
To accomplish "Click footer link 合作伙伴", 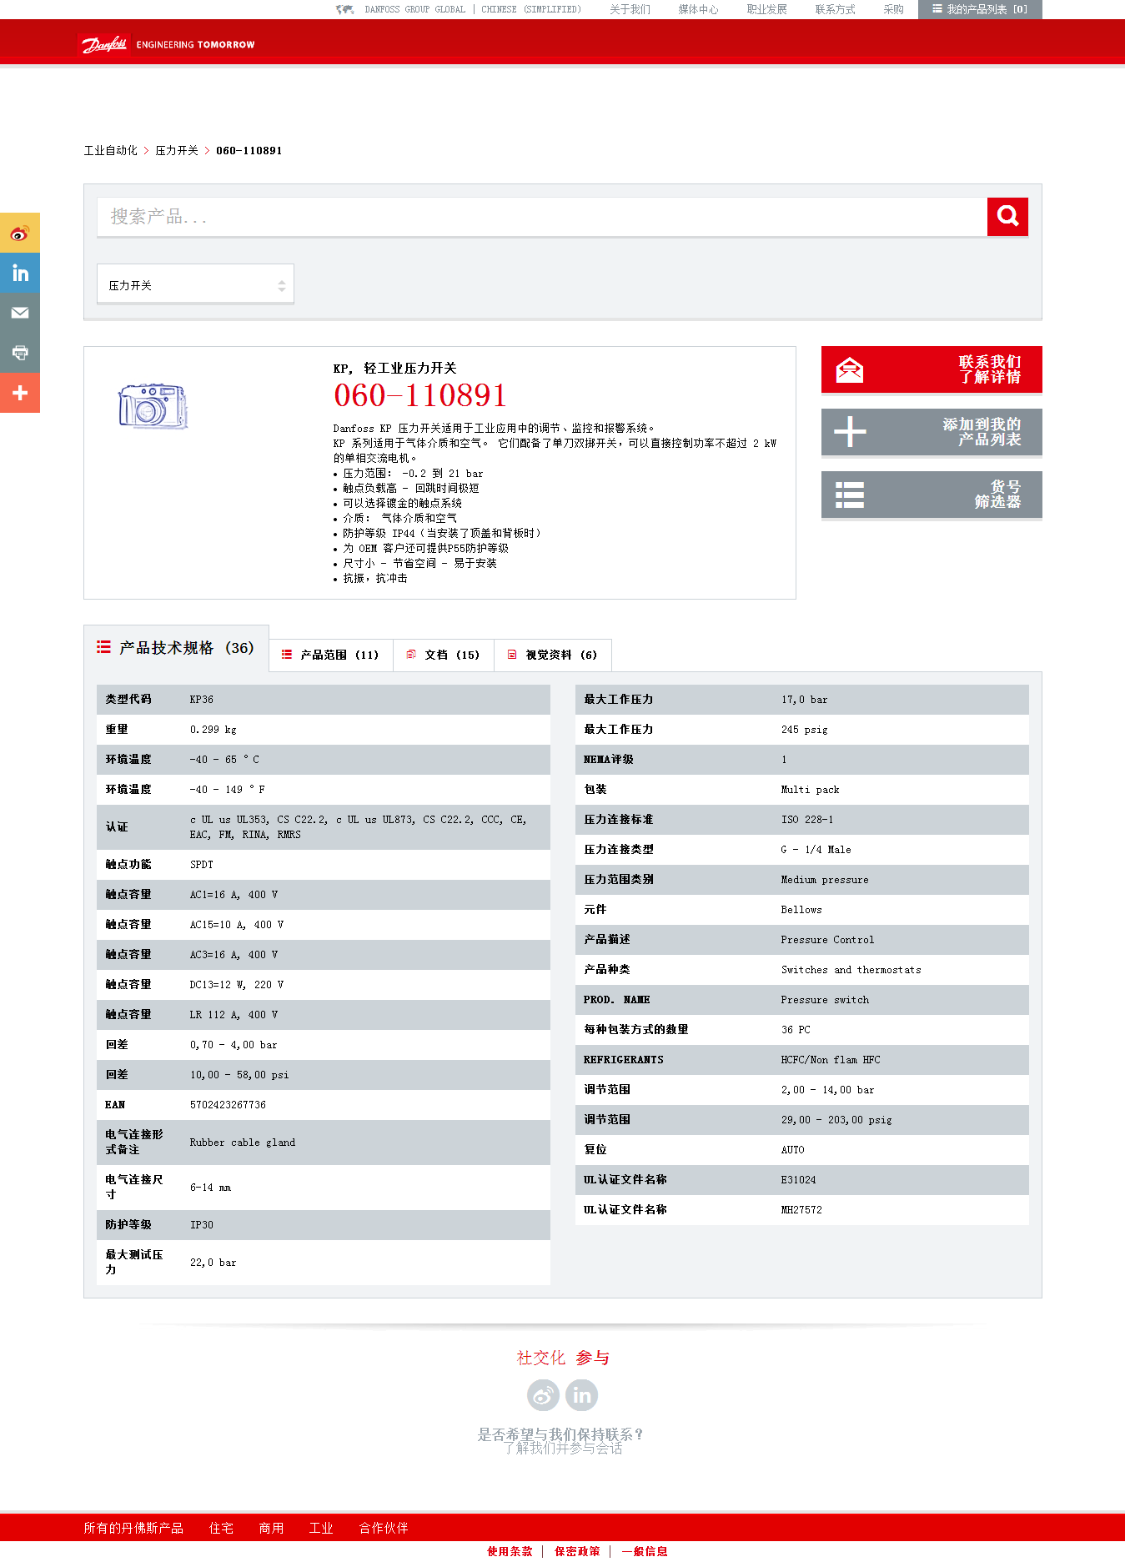I will (x=384, y=1528).
